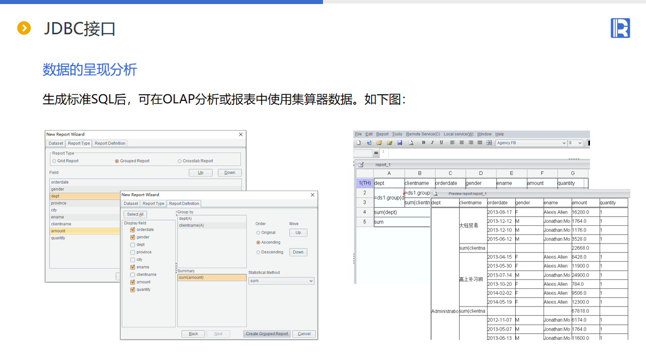Click the Down button beside Field label
Screen dimensions: 646x363
click(230, 172)
